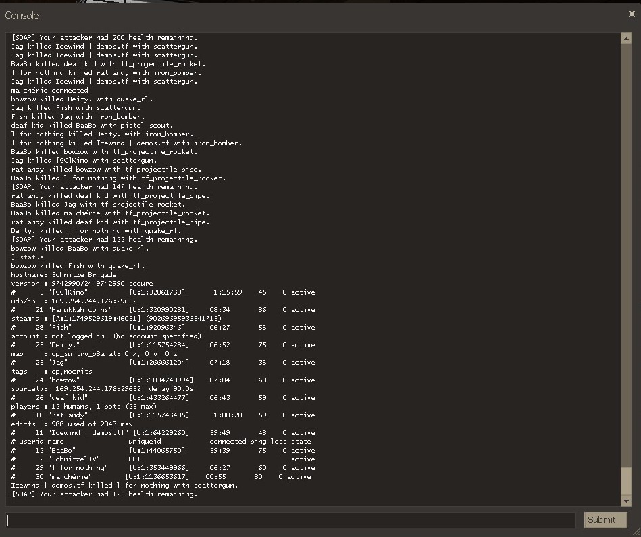Click the scrollbar down arrow
This screenshot has width=641, height=537.
click(x=625, y=501)
